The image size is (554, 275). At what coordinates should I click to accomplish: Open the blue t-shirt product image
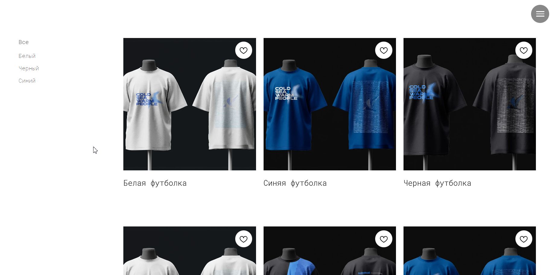330,104
